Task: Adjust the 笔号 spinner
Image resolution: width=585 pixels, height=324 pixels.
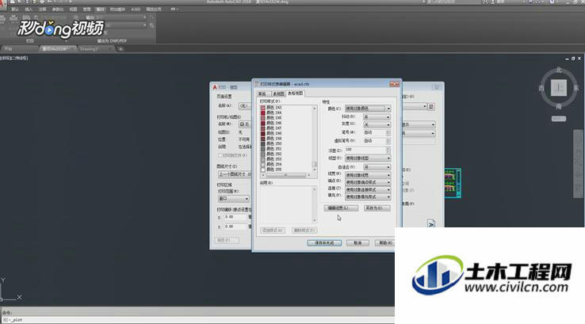Action: click(x=388, y=133)
